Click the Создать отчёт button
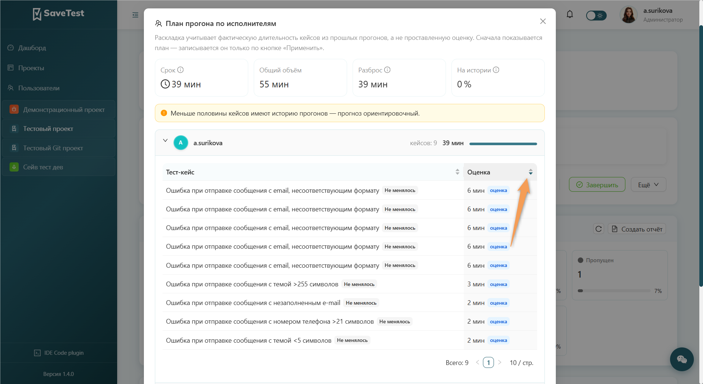703x384 pixels. [x=637, y=229]
